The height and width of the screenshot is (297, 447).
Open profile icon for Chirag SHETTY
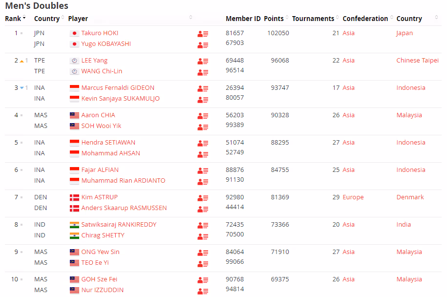203,236
